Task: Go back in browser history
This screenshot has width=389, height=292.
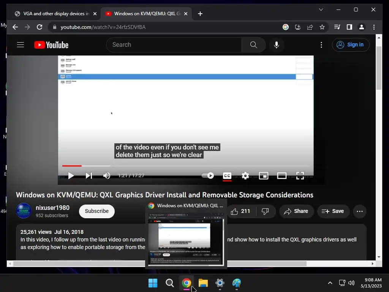Action: pos(15,27)
